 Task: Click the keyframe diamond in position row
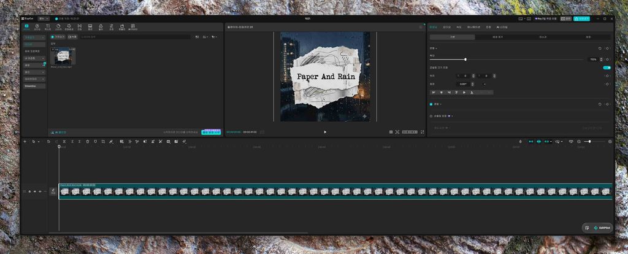coord(607,75)
